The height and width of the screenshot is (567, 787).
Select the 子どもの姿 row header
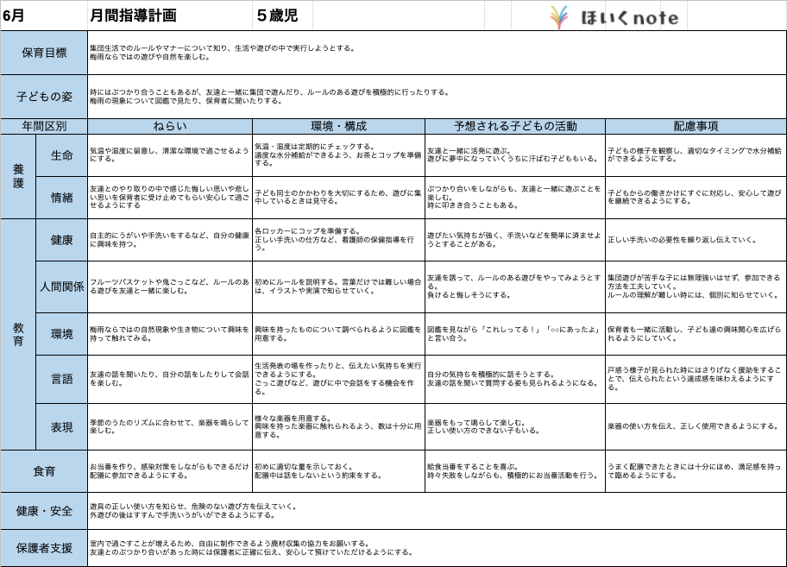click(x=43, y=98)
